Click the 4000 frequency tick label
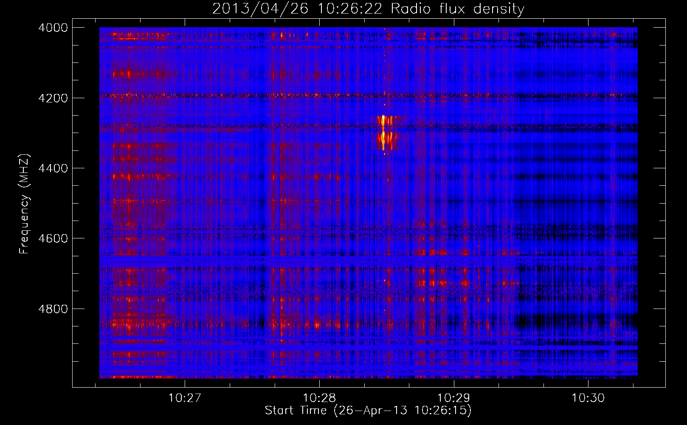687x425 pixels. click(x=53, y=28)
